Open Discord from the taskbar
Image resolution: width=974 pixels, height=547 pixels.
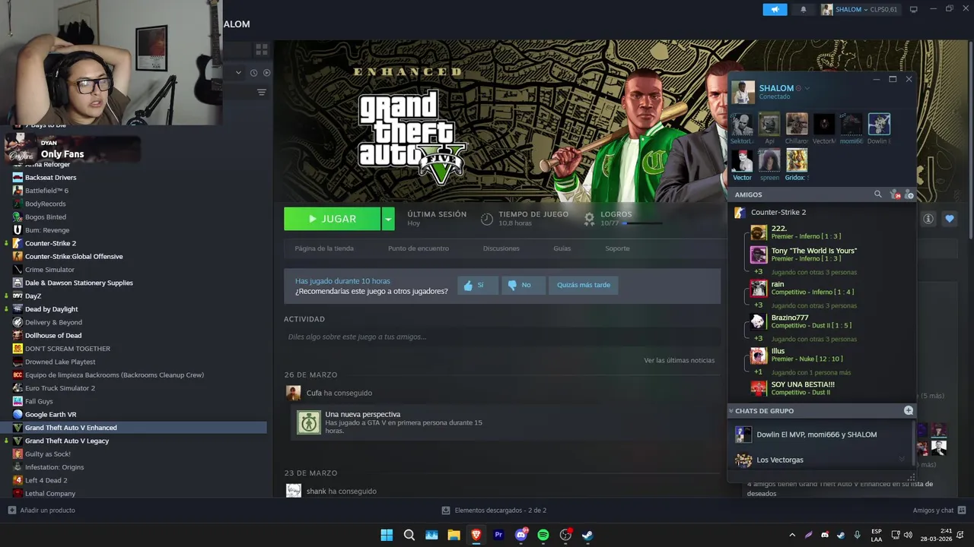[521, 535]
